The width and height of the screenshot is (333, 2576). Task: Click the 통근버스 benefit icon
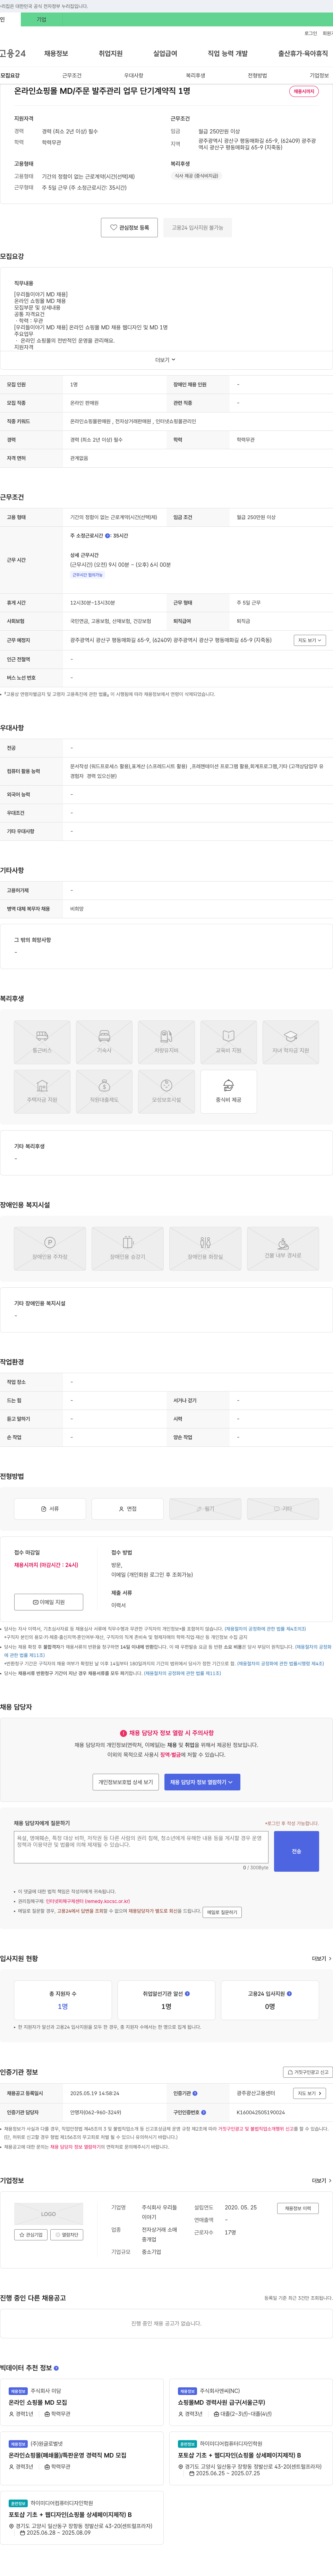pyautogui.click(x=42, y=1042)
